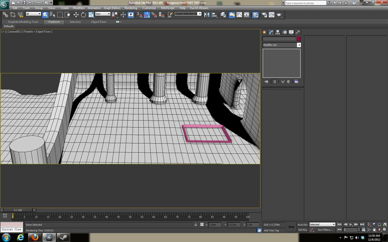The height and width of the screenshot is (242, 388).
Task: Click Use Pivot Point Center icon
Action: 115,15
